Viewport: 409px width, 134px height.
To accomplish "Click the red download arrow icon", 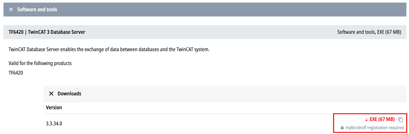I will (366, 120).
